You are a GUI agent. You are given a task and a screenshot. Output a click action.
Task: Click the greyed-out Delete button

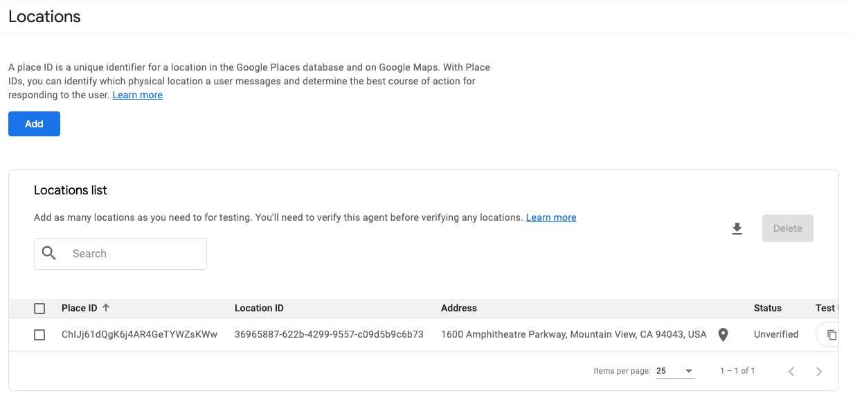787,228
